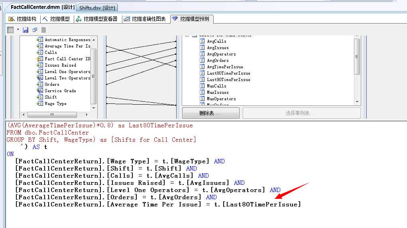Click the AvgCalls column icon

coord(202,41)
